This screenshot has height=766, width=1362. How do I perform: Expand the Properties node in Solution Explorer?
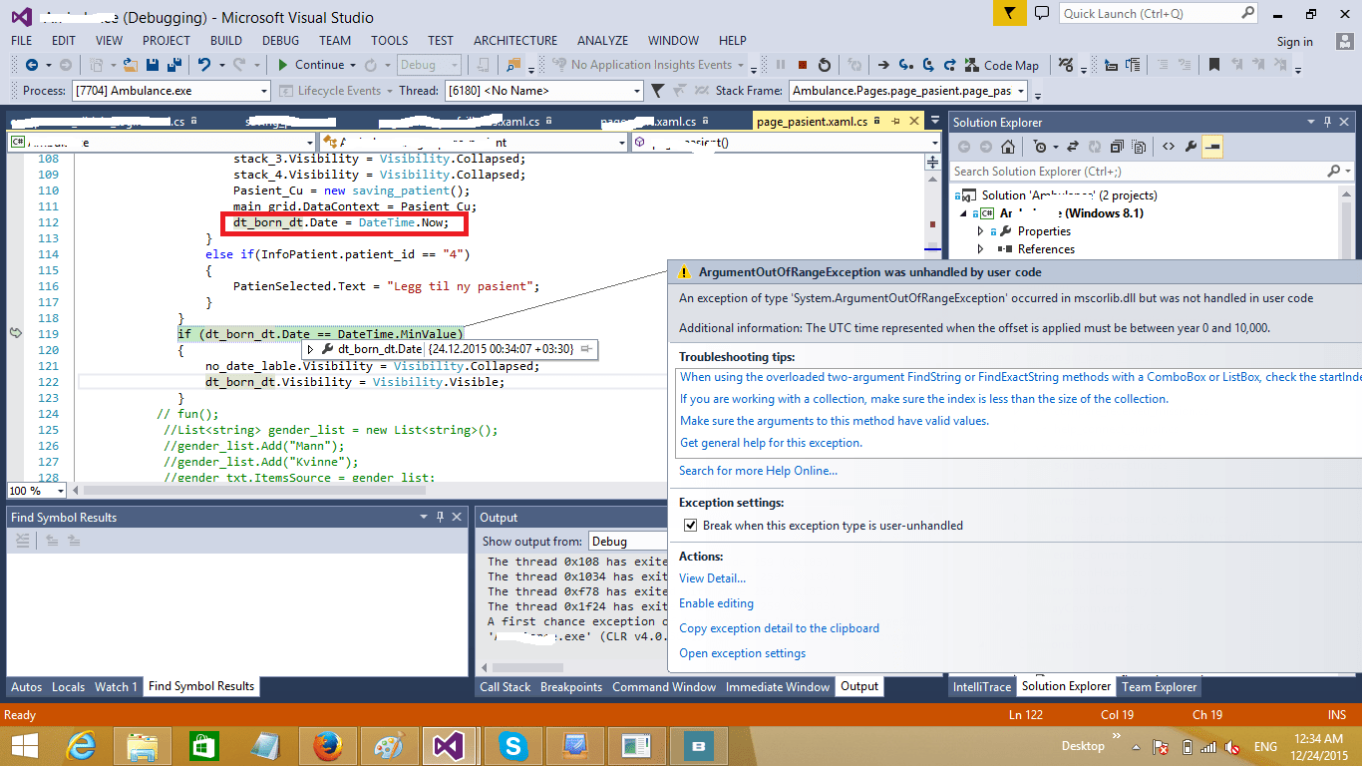[981, 231]
